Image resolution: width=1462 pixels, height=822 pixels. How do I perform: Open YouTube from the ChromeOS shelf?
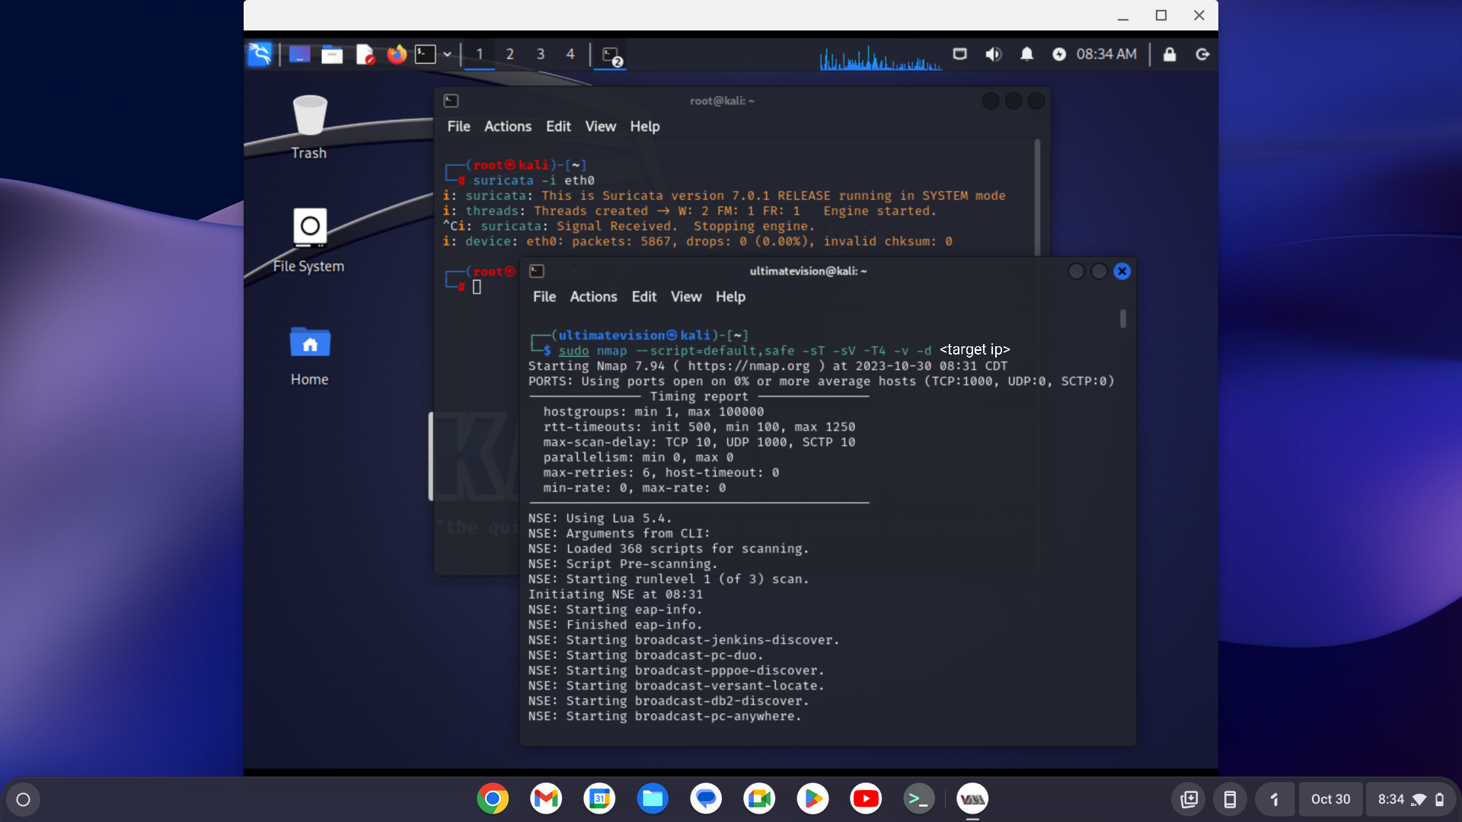point(866,799)
